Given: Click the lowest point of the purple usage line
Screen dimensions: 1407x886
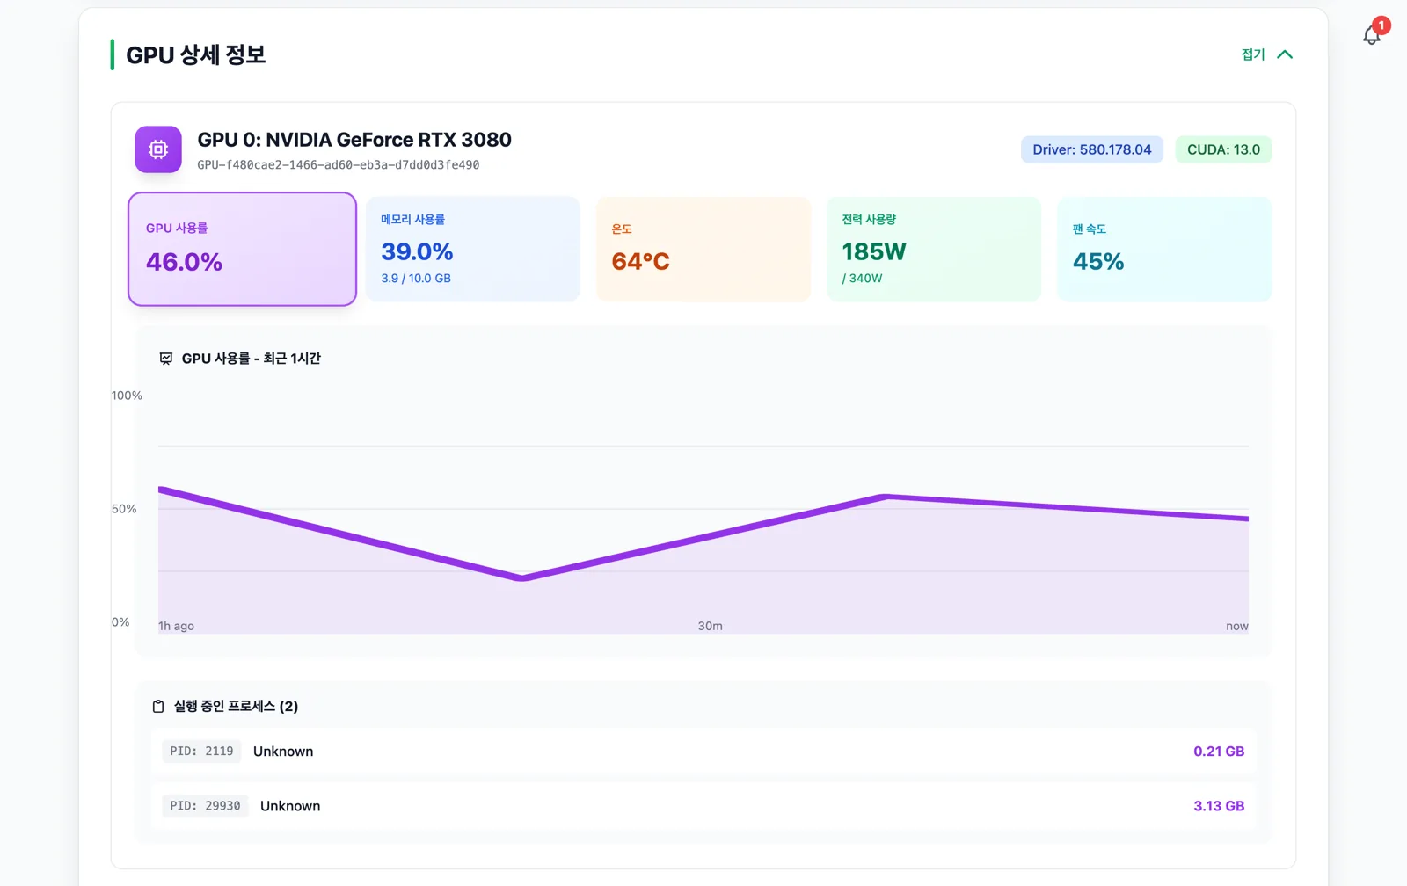Looking at the screenshot, I should click(521, 578).
